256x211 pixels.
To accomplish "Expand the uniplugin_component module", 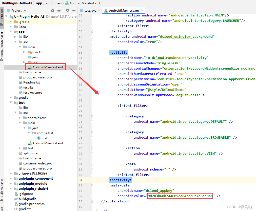I will click(x=11, y=178).
